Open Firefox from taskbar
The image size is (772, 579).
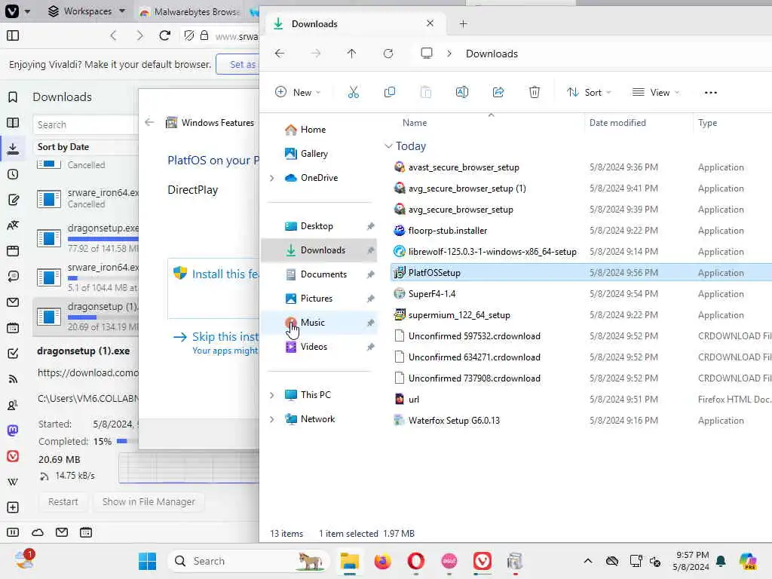pos(382,561)
